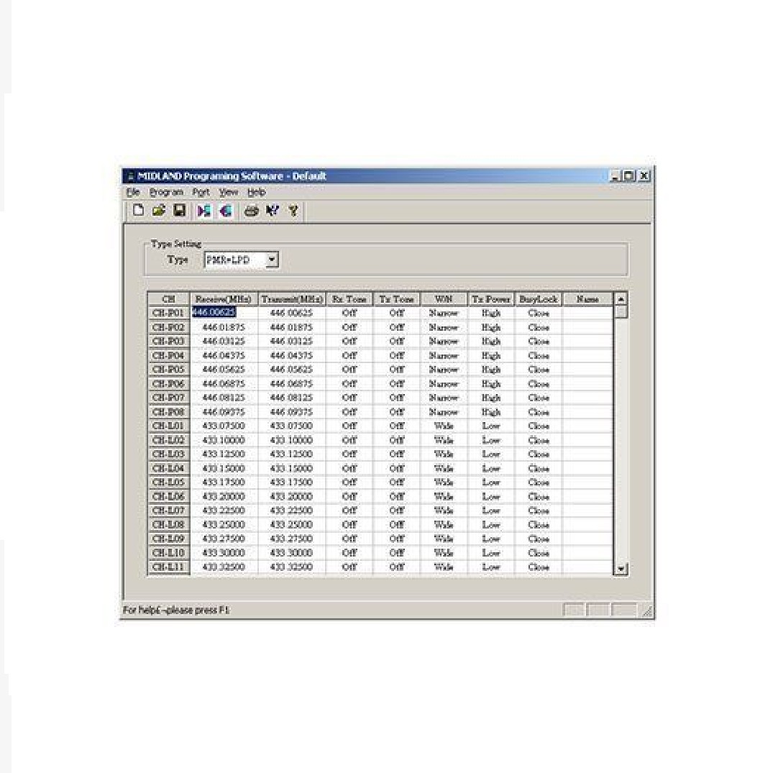Image resolution: width=773 pixels, height=773 pixels.
Task: Click transmit frequency 446.06875 in CH-P06 row
Action: click(x=291, y=383)
